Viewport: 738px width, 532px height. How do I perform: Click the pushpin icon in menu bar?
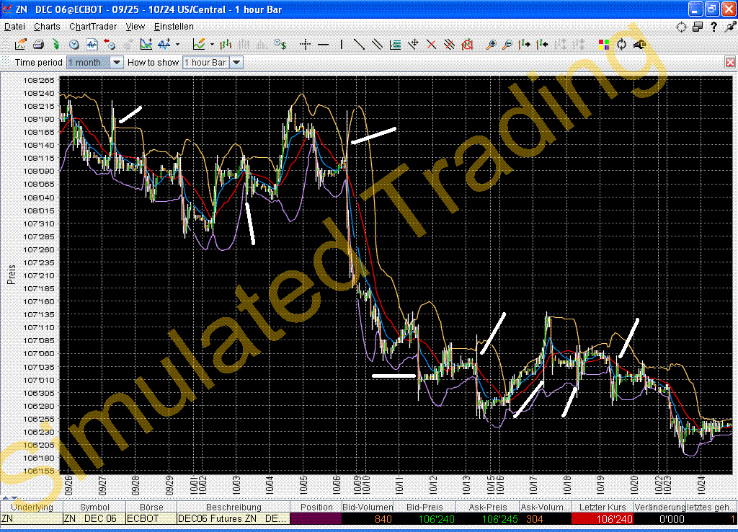pyautogui.click(x=730, y=27)
